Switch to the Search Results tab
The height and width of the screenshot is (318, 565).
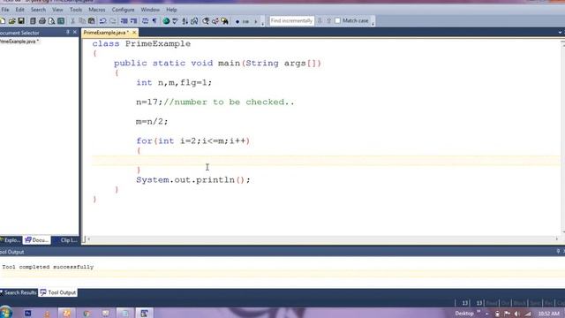pyautogui.click(x=19, y=292)
